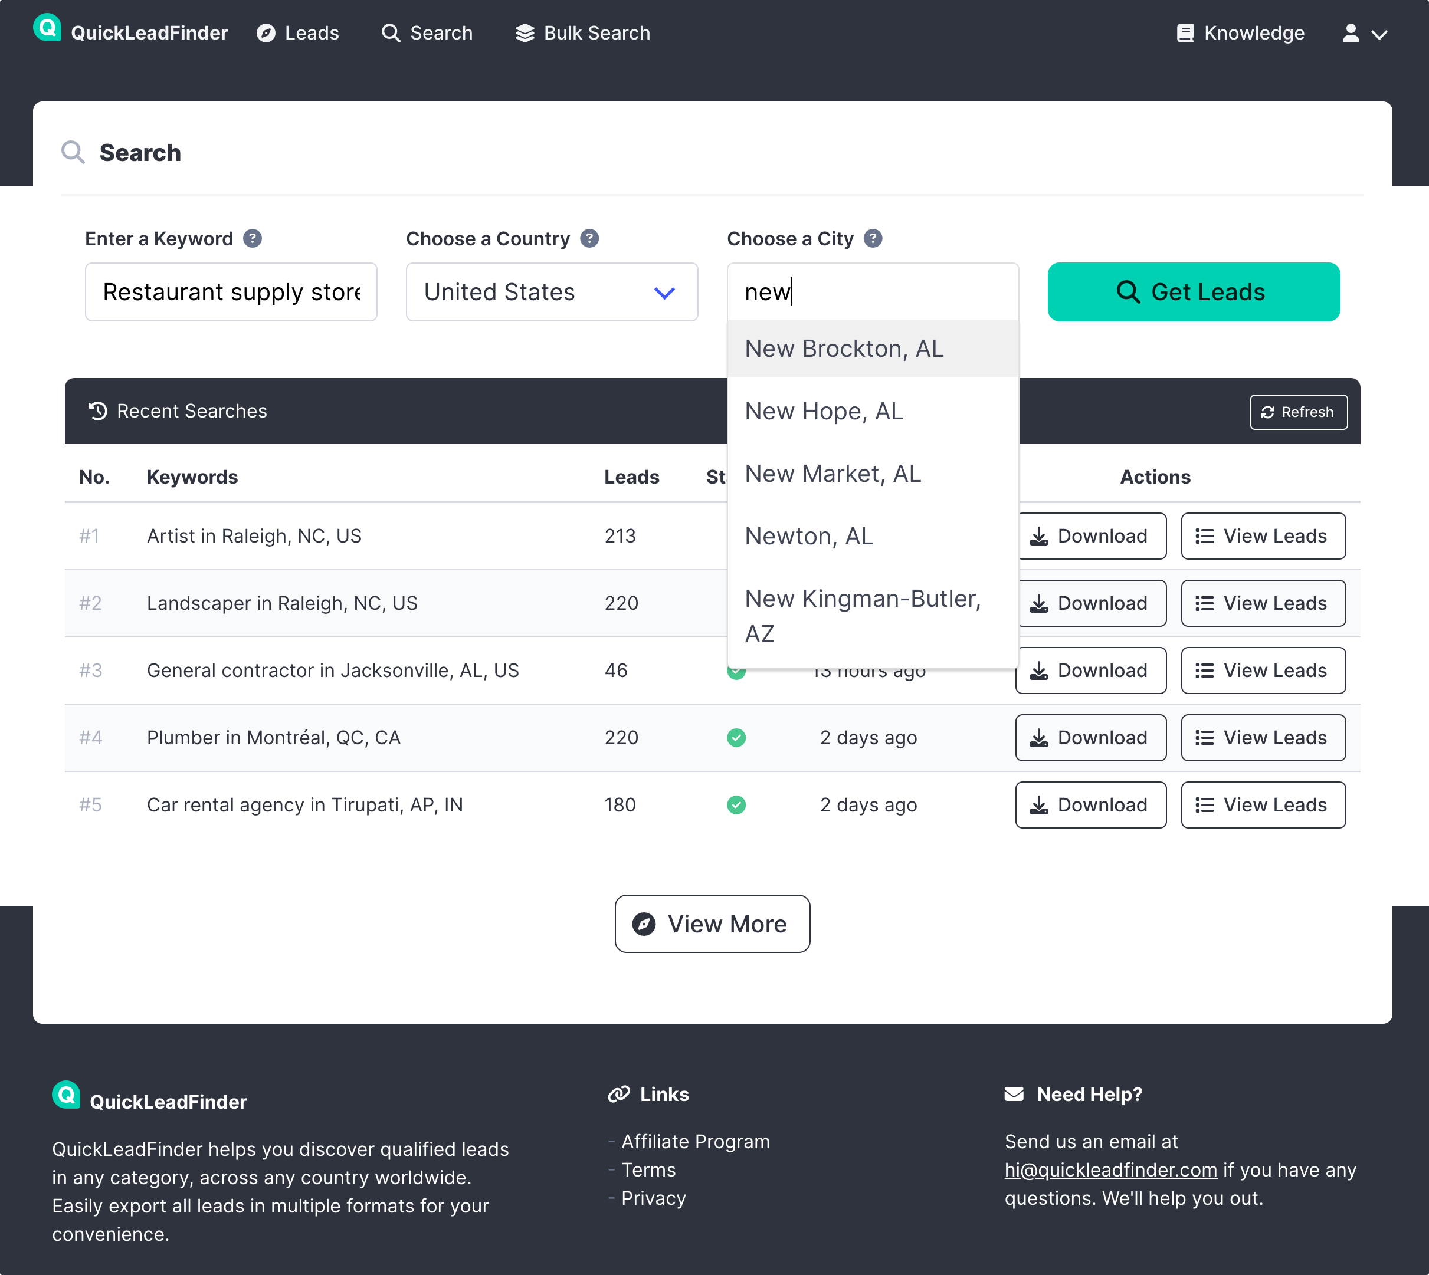
Task: Click the Recent Searches history icon
Action: (98, 411)
